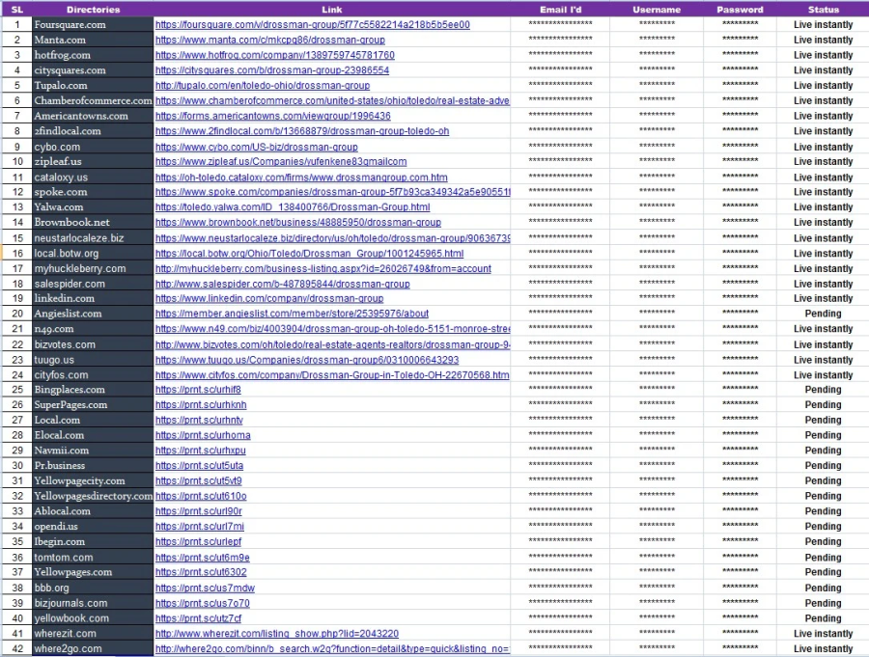This screenshot has width=869, height=657.
Task: Open the cityfos.com company link
Action: point(332,375)
